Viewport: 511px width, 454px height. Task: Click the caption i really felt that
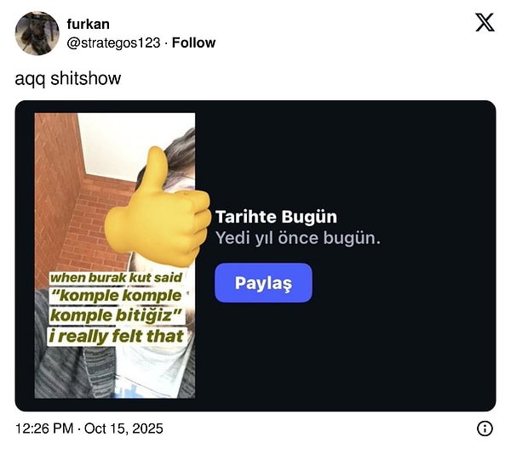click(117, 337)
